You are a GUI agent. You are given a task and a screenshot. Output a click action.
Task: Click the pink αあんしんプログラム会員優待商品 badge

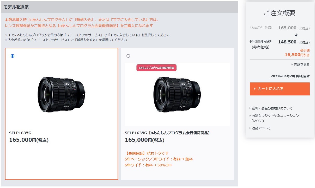156,68
